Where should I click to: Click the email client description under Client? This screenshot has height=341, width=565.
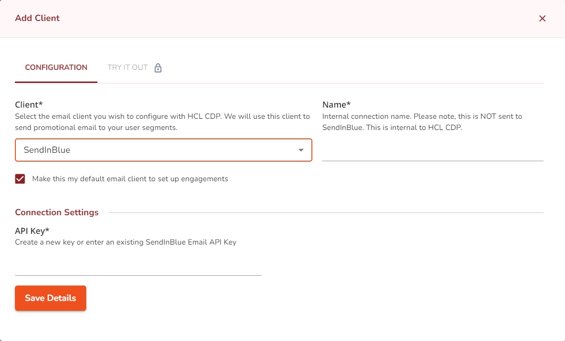pyautogui.click(x=162, y=122)
